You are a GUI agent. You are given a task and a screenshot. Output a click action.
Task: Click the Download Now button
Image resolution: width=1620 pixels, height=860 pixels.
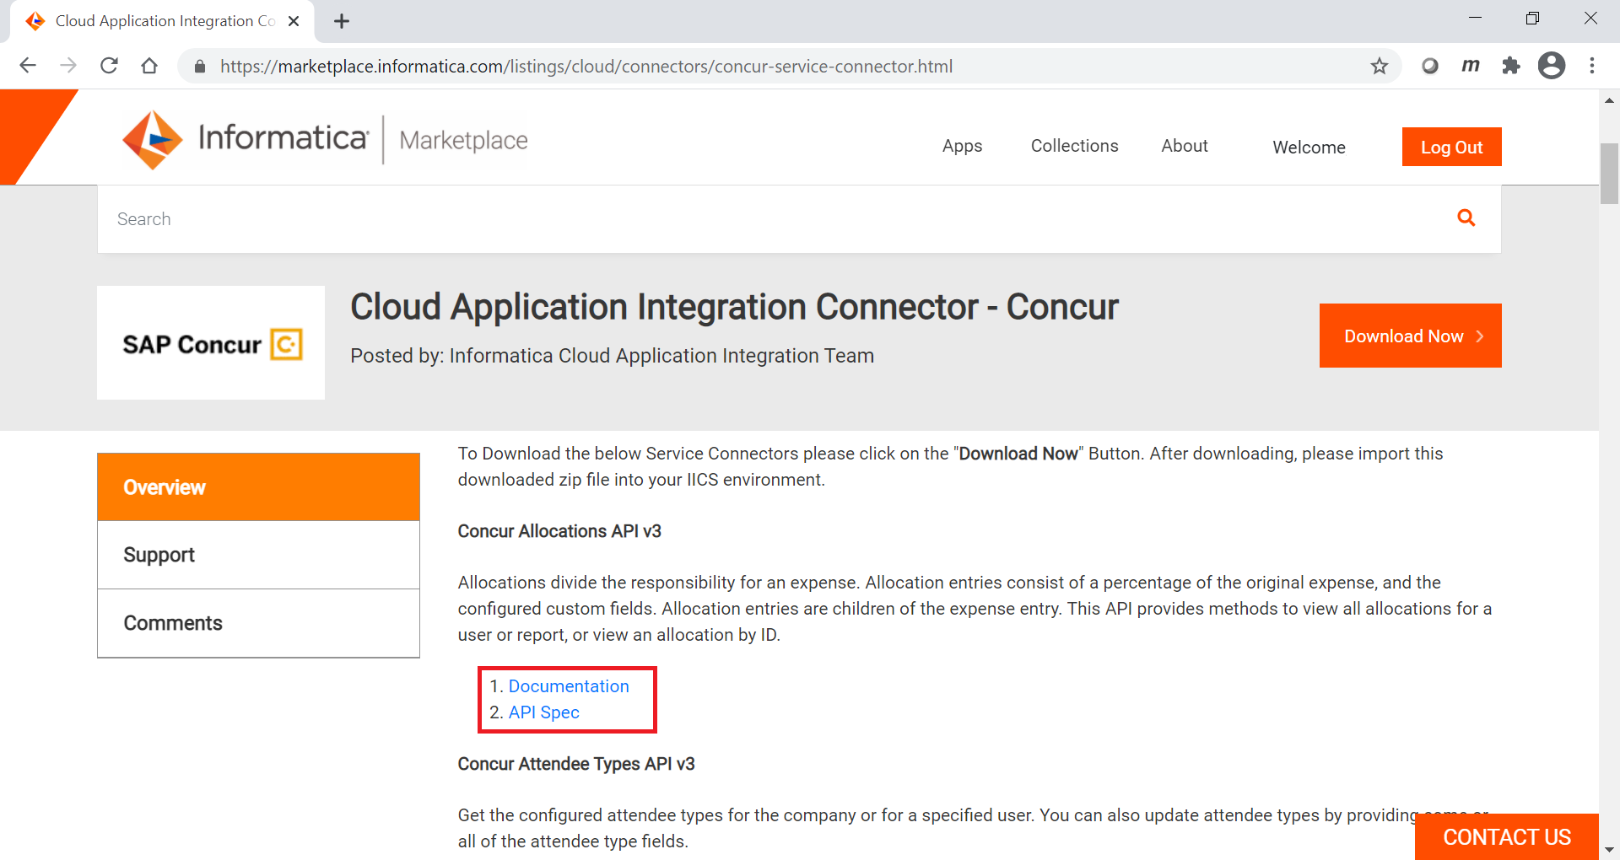tap(1410, 336)
